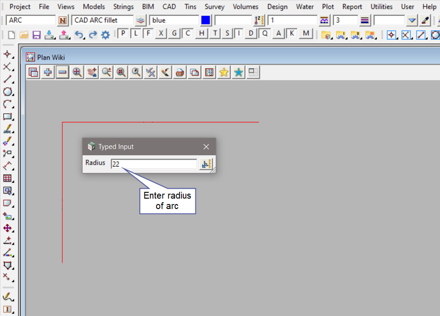Open the line style picker beside field '1'
This screenshot has height=316, width=440.
coord(324,20)
